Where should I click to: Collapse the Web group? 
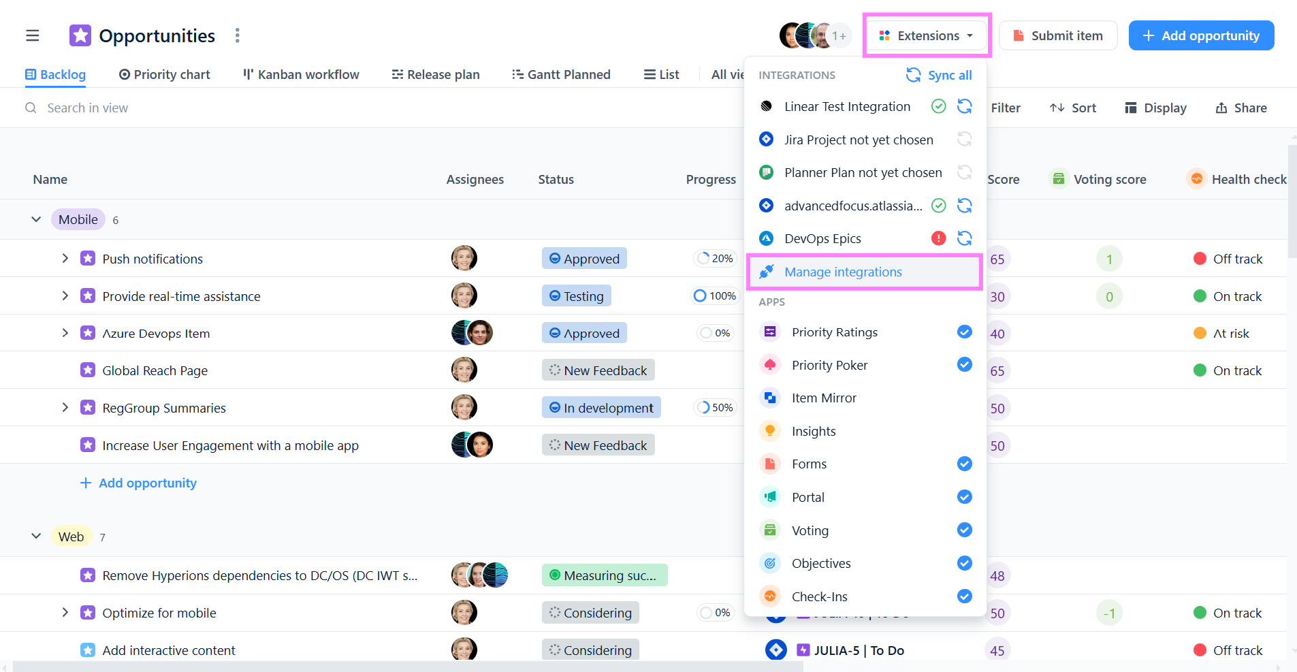tap(36, 537)
